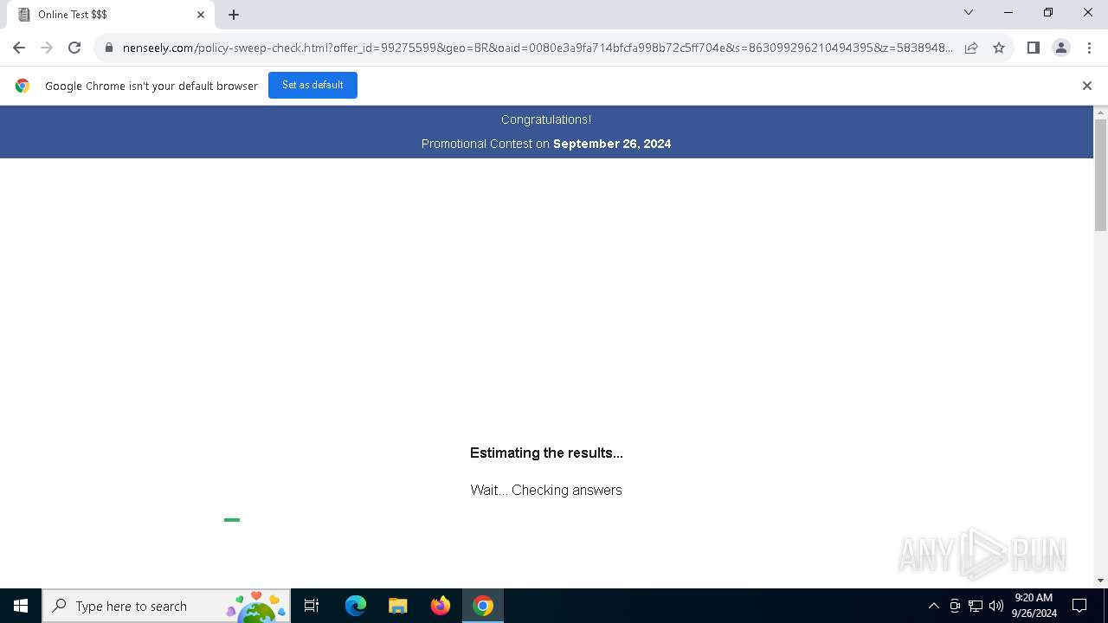The height and width of the screenshot is (623, 1108).
Task: Close the Online Test $$$ tab
Action: pyautogui.click(x=201, y=15)
